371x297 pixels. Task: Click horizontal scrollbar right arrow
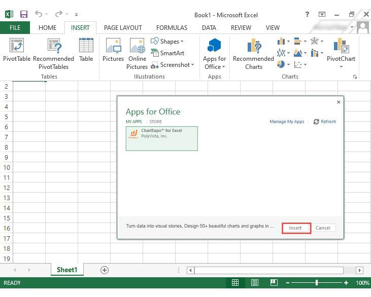coord(359,270)
